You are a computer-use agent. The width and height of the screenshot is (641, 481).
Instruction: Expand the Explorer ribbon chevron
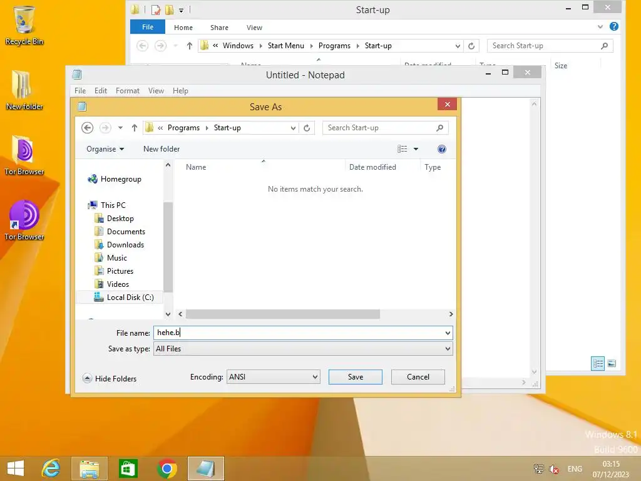tap(600, 27)
